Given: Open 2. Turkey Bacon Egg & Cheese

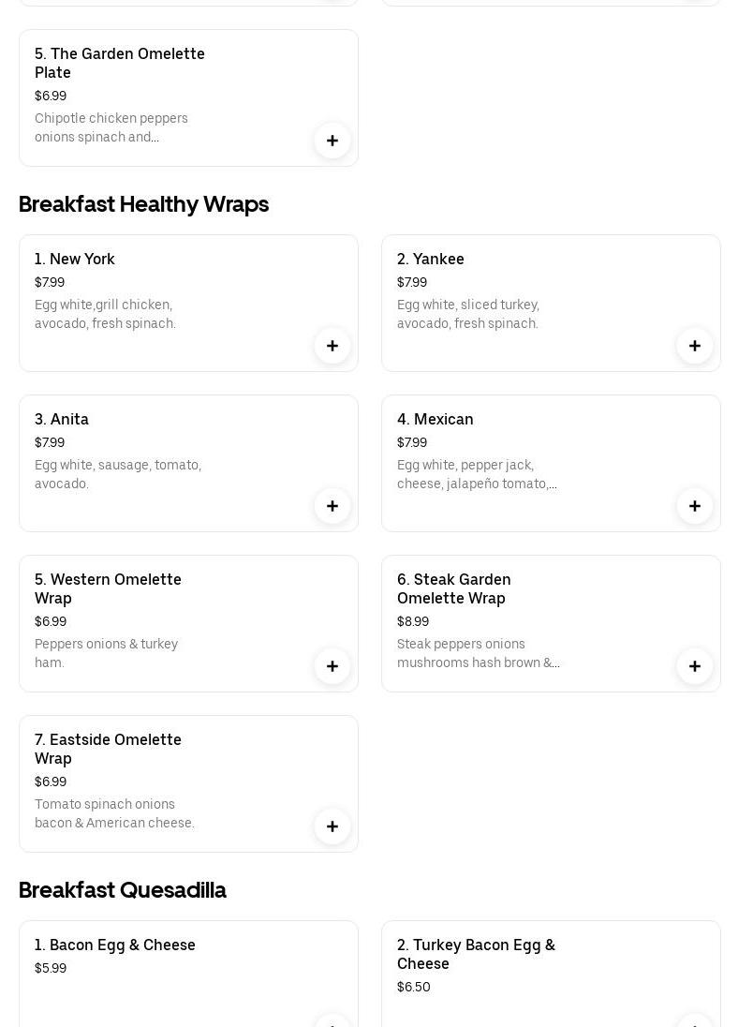Looking at the screenshot, I should point(476,954).
